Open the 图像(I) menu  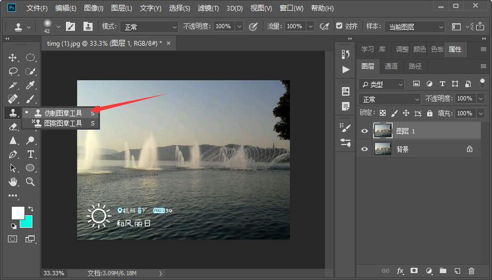coord(94,8)
